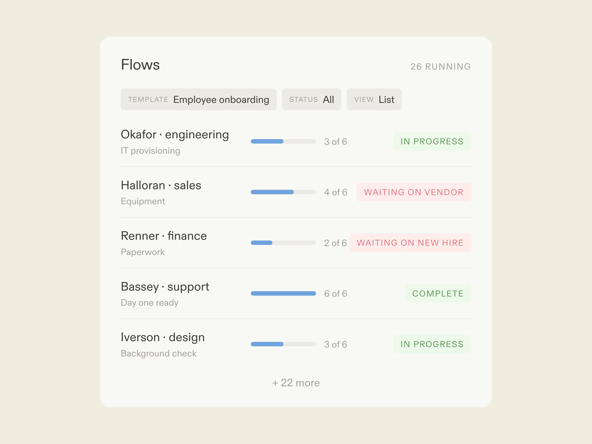592x444 pixels.
Task: Click the Paperwork step label
Action: point(142,252)
